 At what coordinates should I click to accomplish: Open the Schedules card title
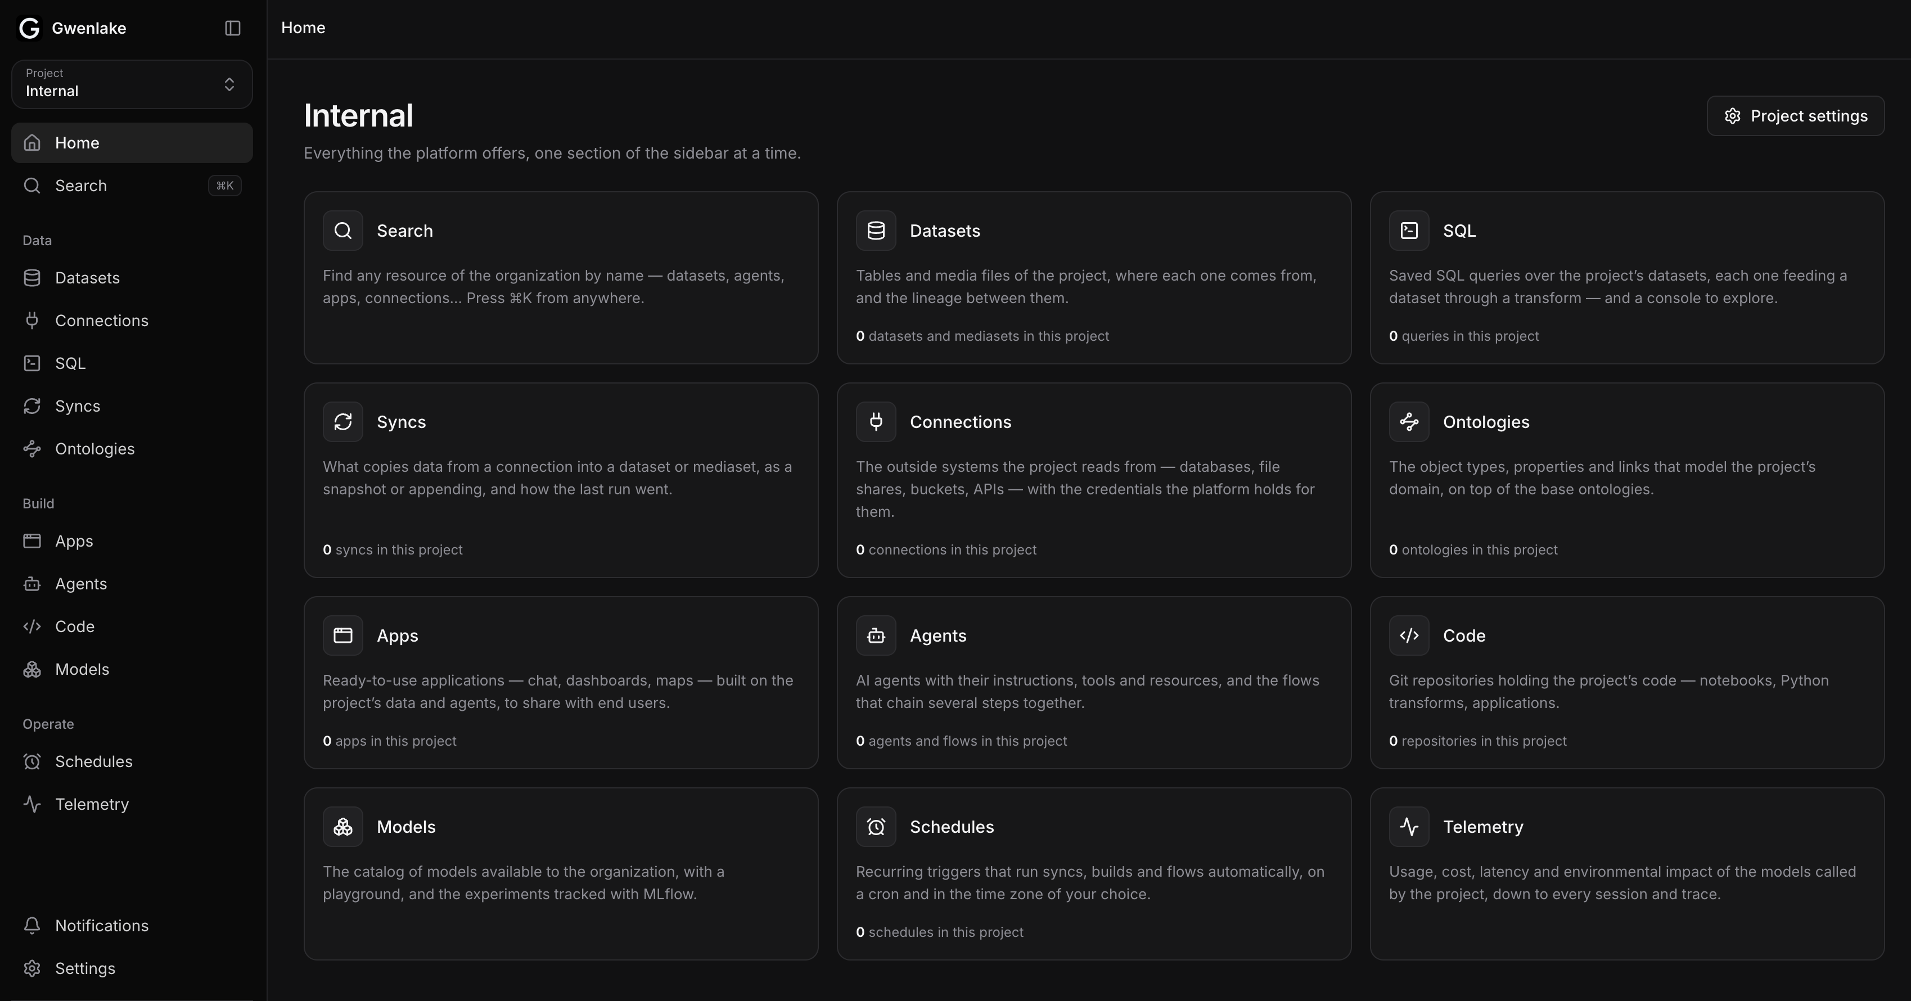click(952, 827)
